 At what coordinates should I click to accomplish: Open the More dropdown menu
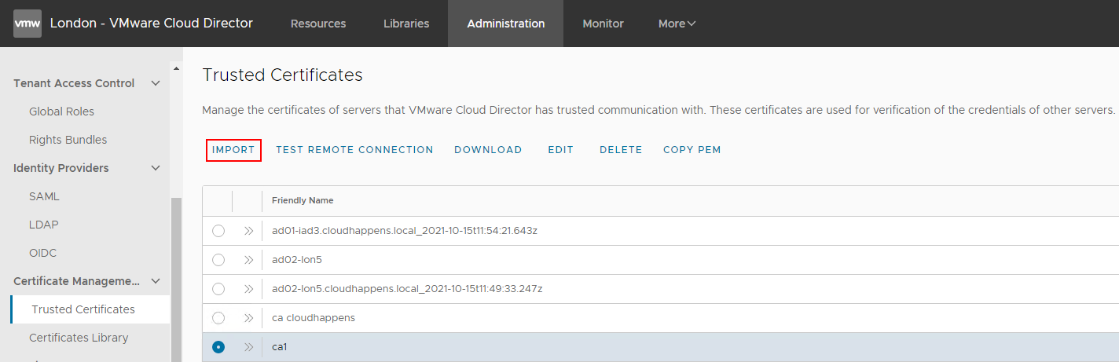677,24
